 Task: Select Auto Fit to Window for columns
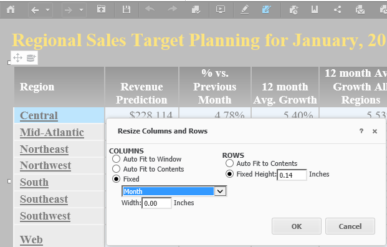(x=117, y=159)
